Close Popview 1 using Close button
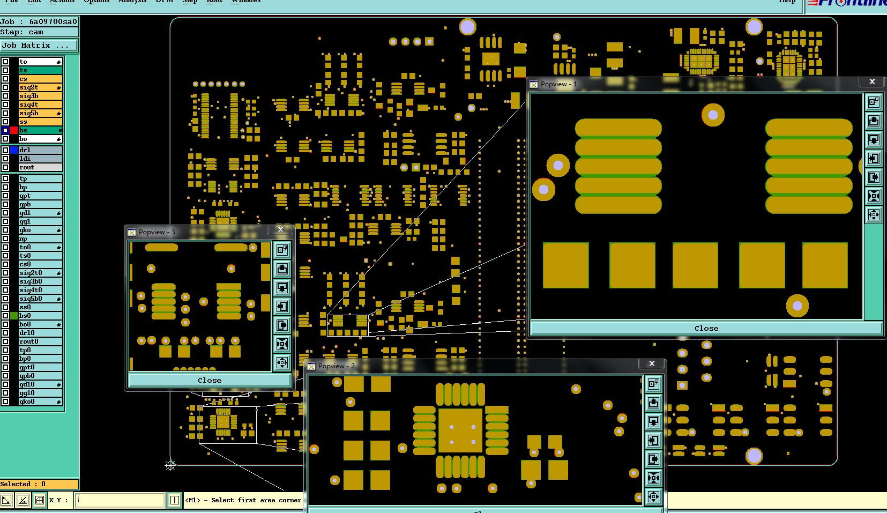The width and height of the screenshot is (887, 513). (x=706, y=329)
